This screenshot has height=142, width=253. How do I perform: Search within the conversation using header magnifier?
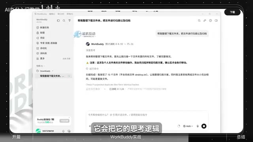click(199, 21)
